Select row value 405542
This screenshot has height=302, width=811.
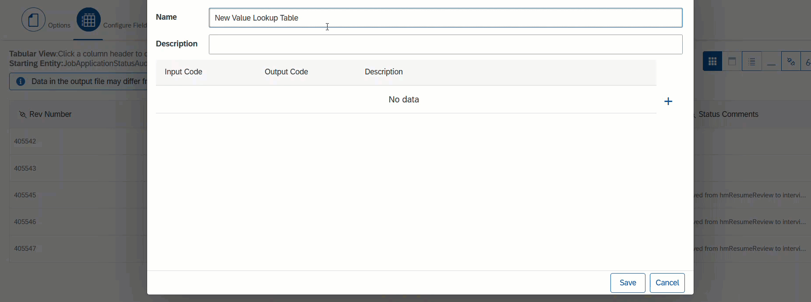[x=25, y=141]
